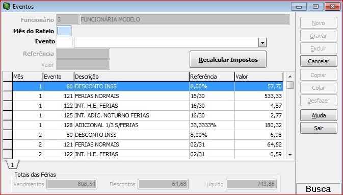Viewport: 343px width, 195px height.
Task: Click the Gravar button
Action: tap(319, 36)
